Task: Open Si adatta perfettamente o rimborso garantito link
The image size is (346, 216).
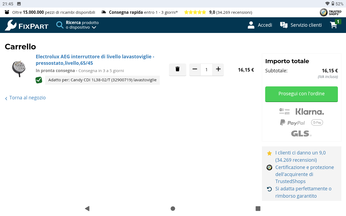Action: pyautogui.click(x=303, y=192)
